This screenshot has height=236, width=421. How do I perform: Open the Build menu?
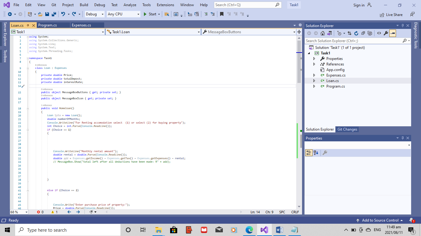pyautogui.click(x=84, y=5)
